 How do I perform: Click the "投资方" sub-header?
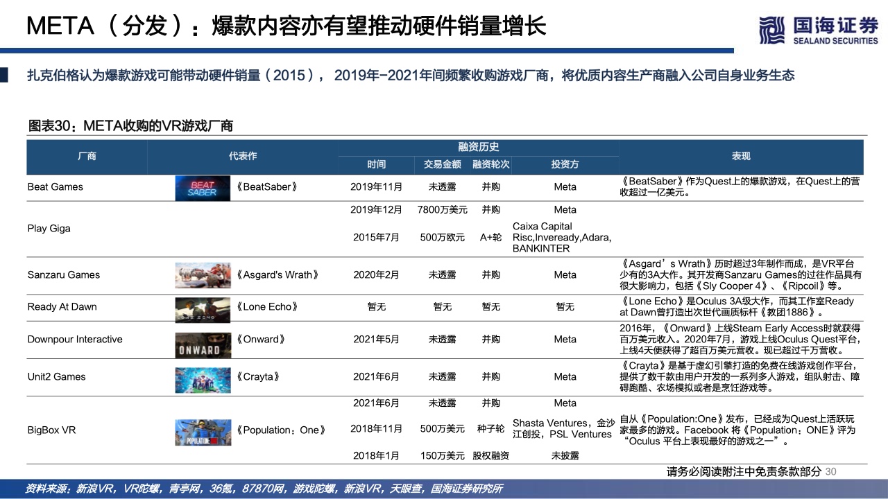[565, 165]
